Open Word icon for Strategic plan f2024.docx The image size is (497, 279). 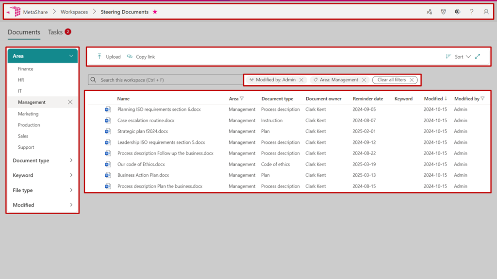coord(108,131)
